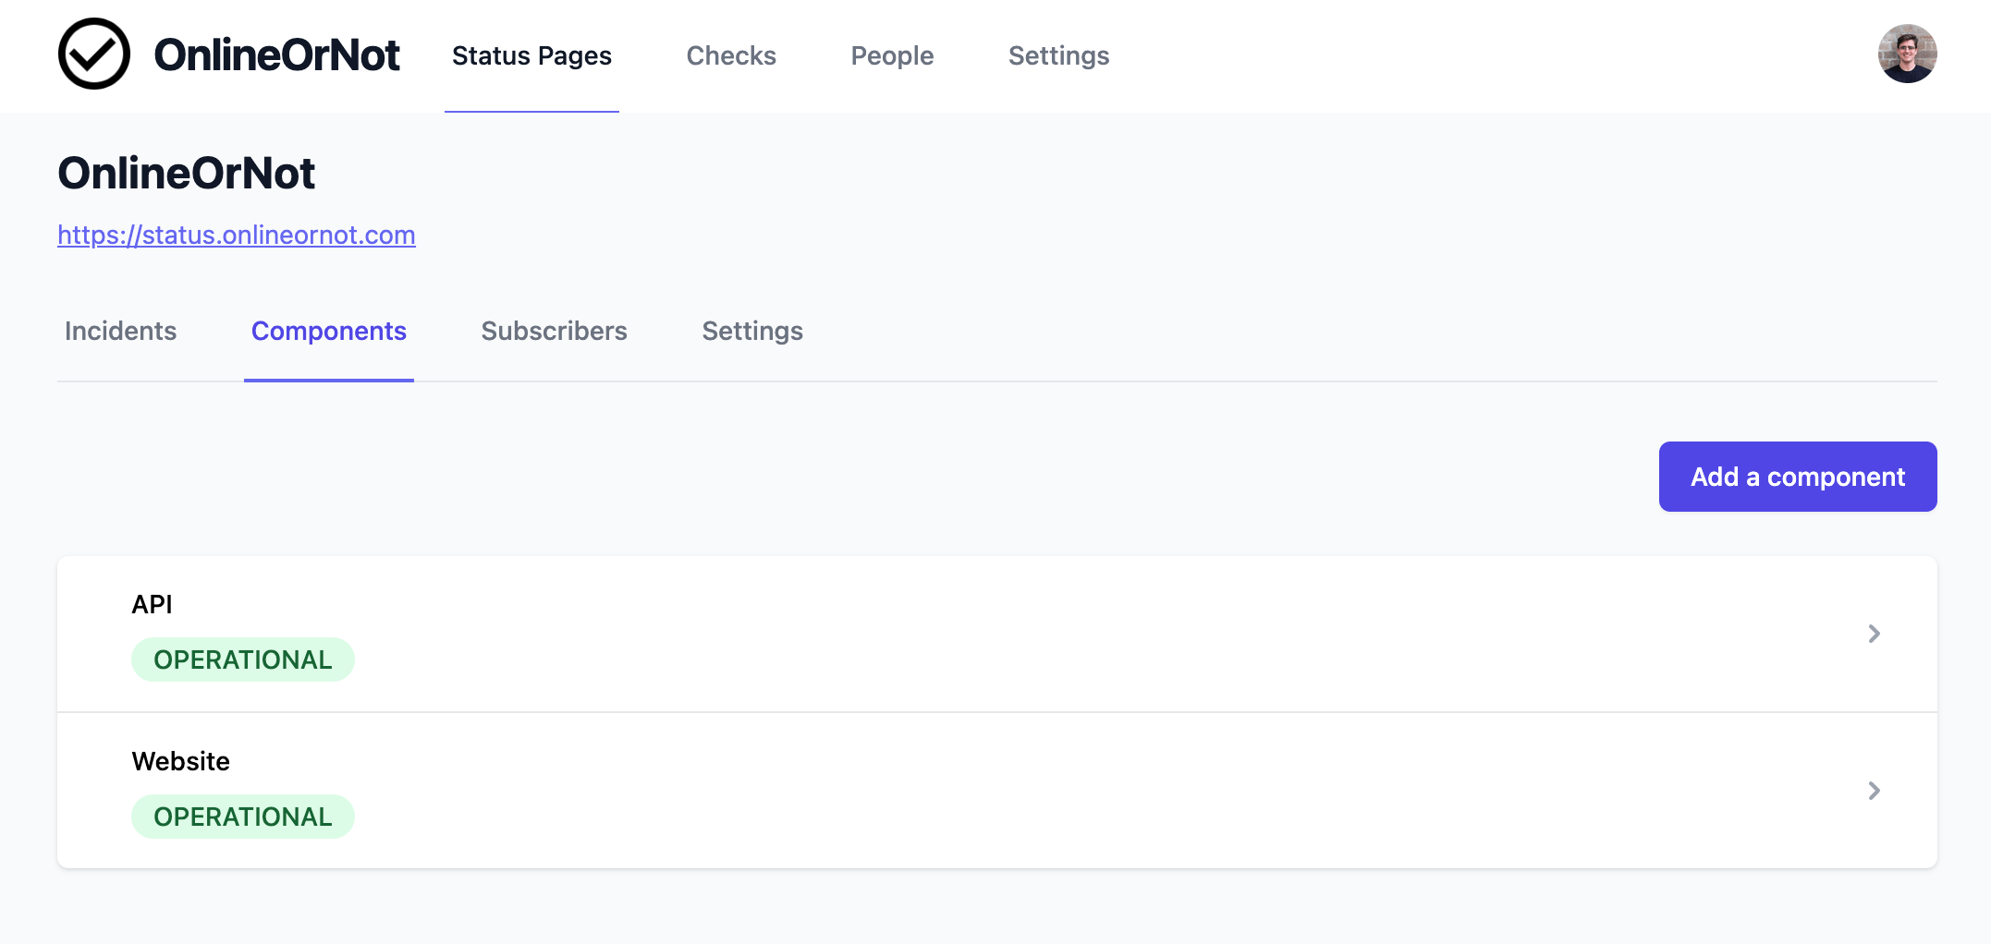Screen dimensions: 1991x944
Task: Click the OnlineOrNot checkmark logo icon
Action: [94, 54]
